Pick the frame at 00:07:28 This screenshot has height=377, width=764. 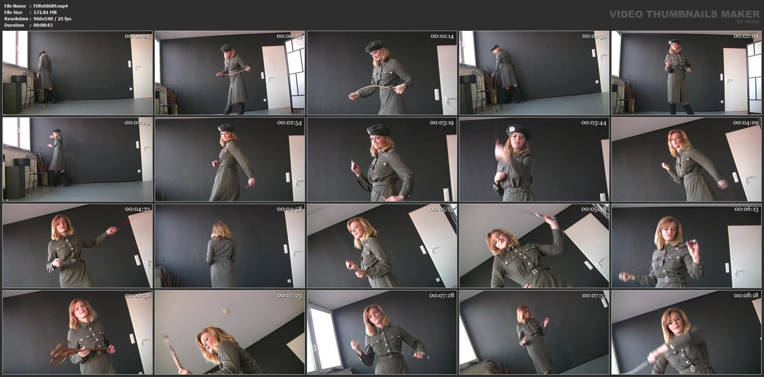tap(382, 332)
